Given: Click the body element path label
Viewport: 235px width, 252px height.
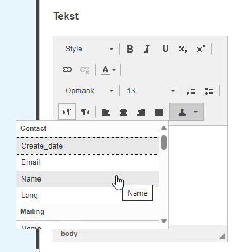Looking at the screenshot, I should coord(69,234).
